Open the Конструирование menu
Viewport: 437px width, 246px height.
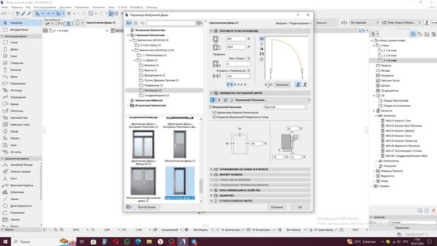coord(44,8)
